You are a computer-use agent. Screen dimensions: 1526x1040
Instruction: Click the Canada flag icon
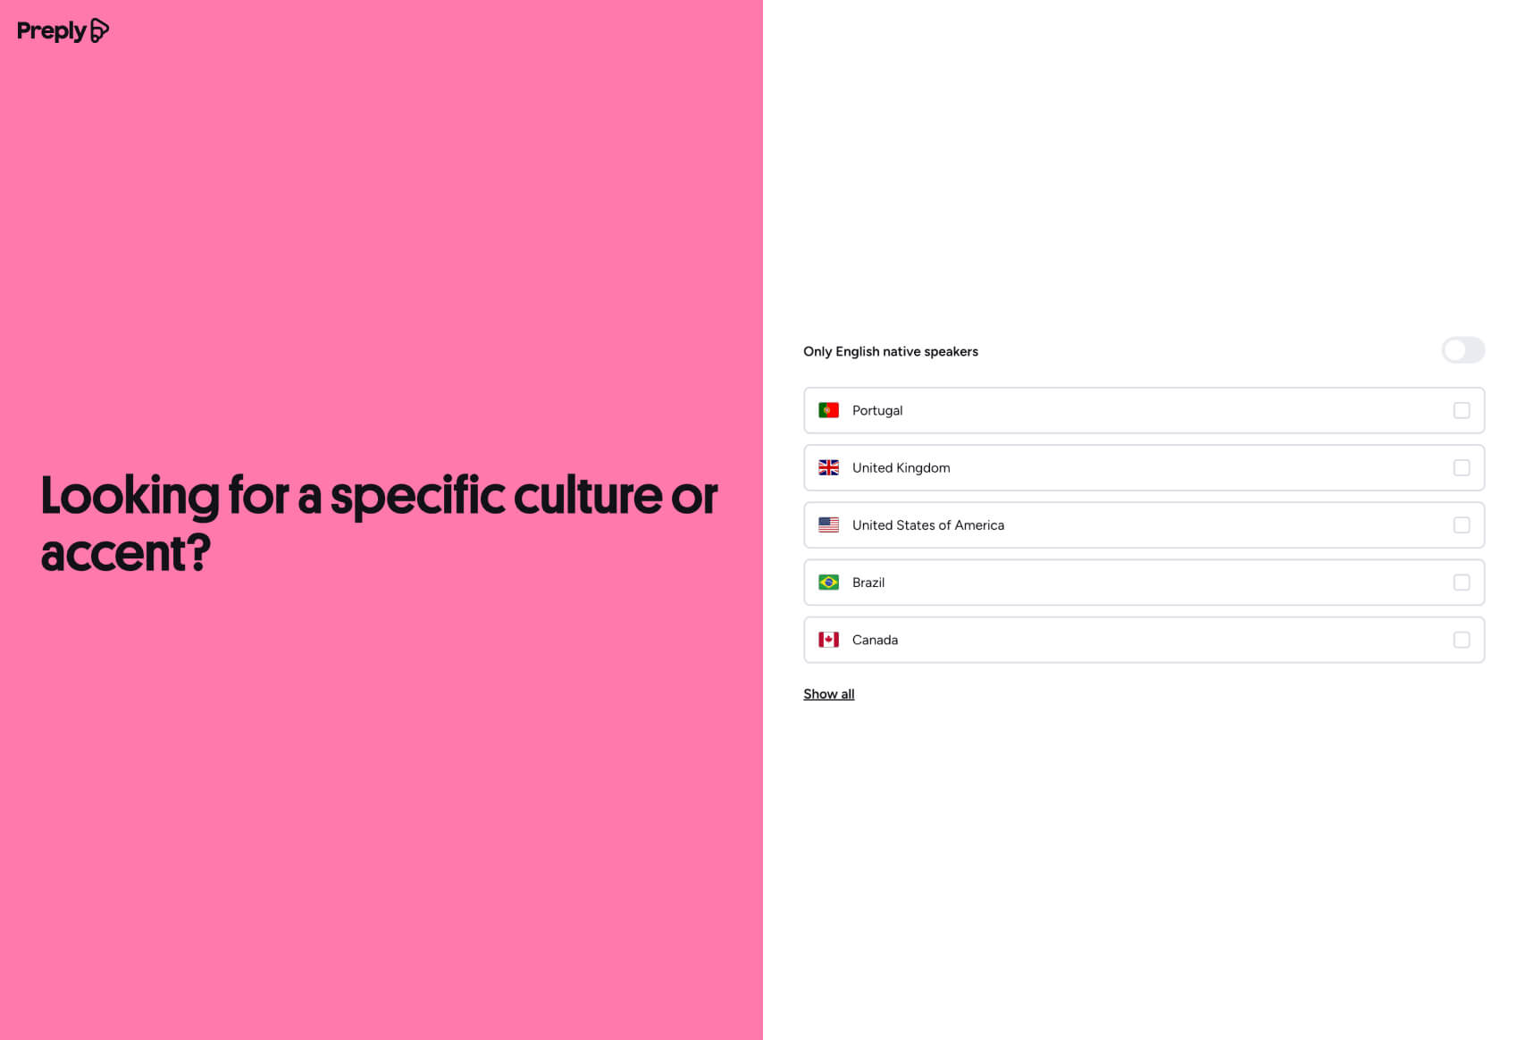(x=828, y=640)
